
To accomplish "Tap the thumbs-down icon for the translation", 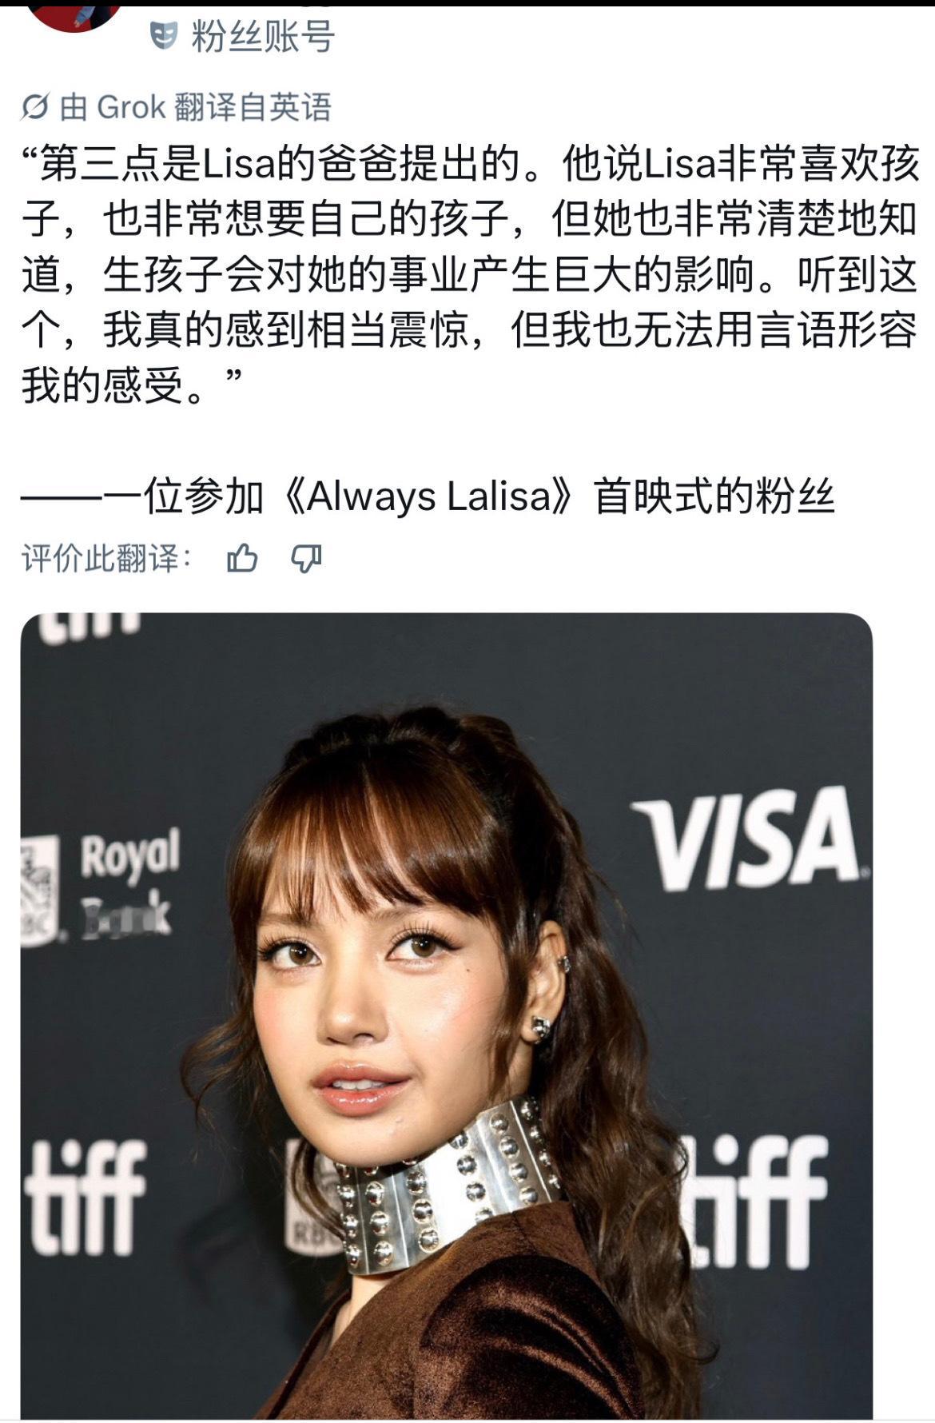I will 306,558.
